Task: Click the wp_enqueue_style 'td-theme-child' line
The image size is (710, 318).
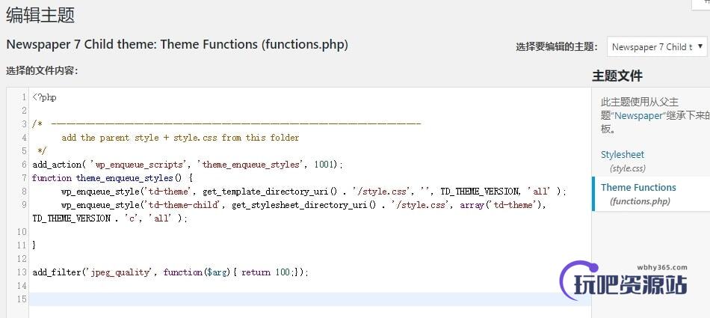Action: point(304,205)
